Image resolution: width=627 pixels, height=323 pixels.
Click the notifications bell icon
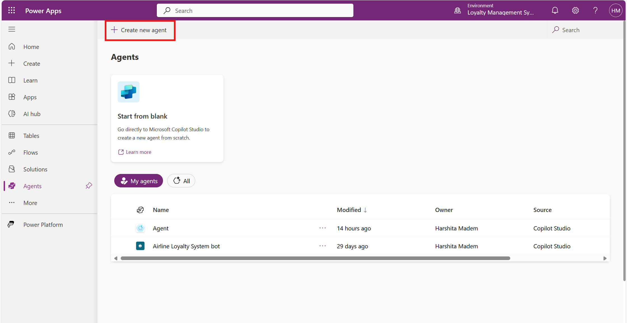[555, 11]
